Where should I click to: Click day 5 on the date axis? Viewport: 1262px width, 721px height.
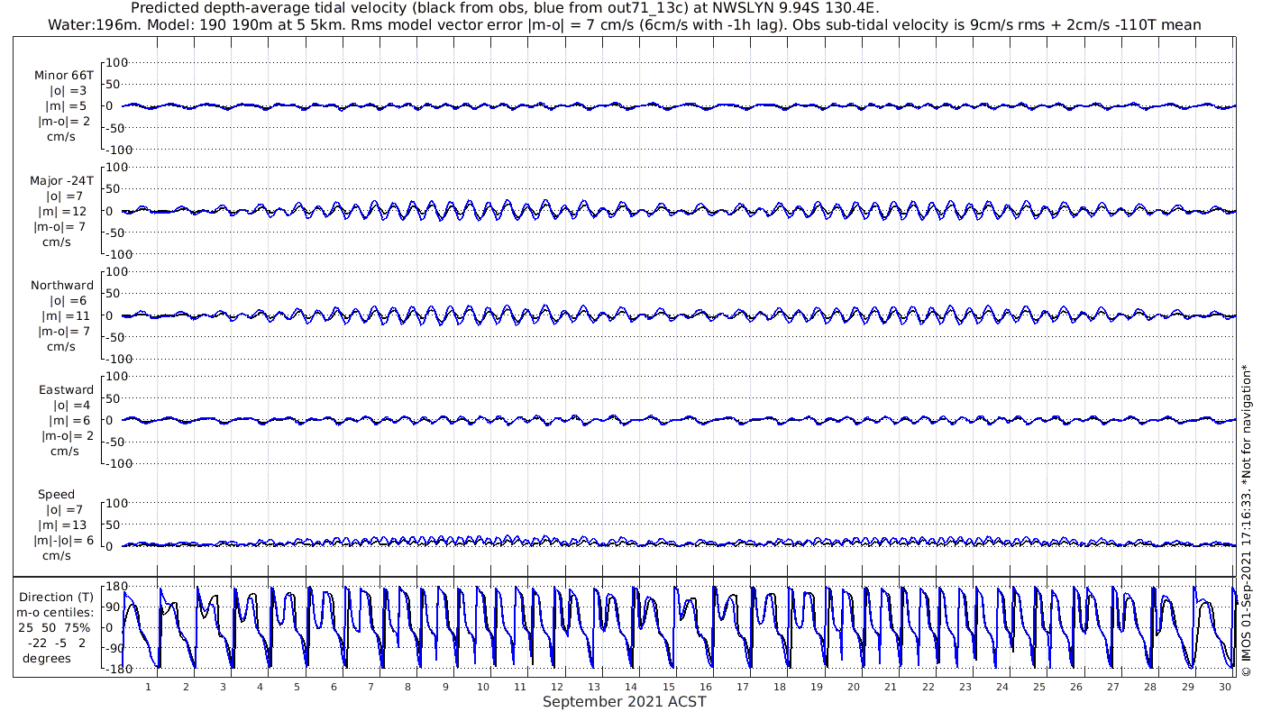(297, 687)
